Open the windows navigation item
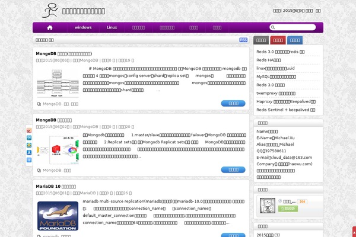 (83, 27)
